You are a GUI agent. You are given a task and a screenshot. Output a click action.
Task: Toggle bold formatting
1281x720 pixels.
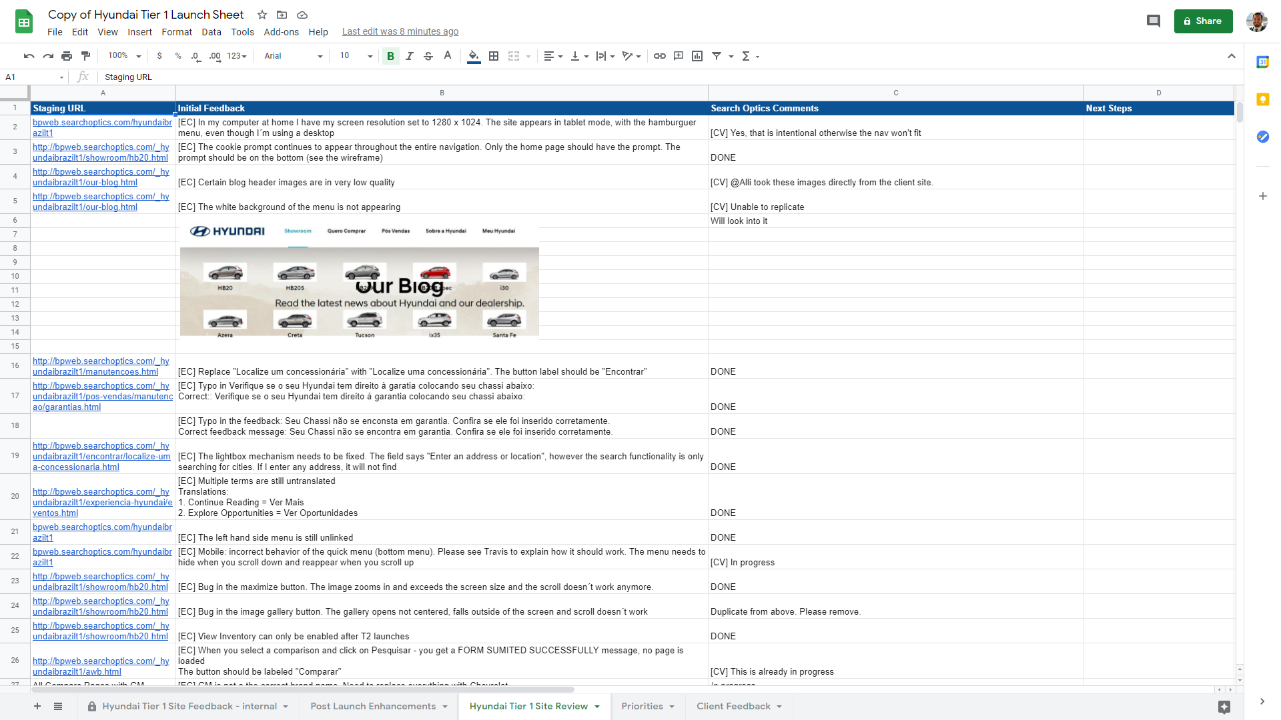(391, 56)
